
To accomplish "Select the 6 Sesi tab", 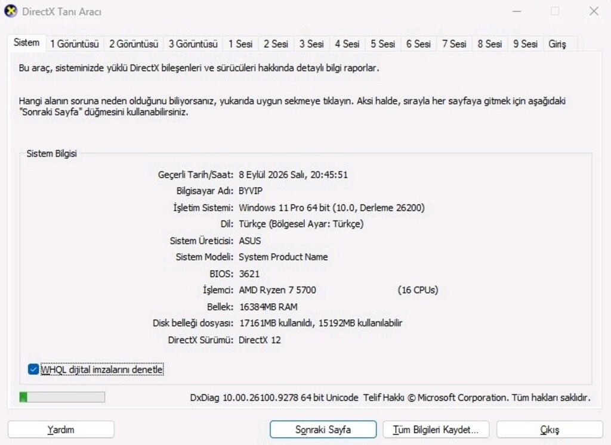I will pyautogui.click(x=418, y=44).
